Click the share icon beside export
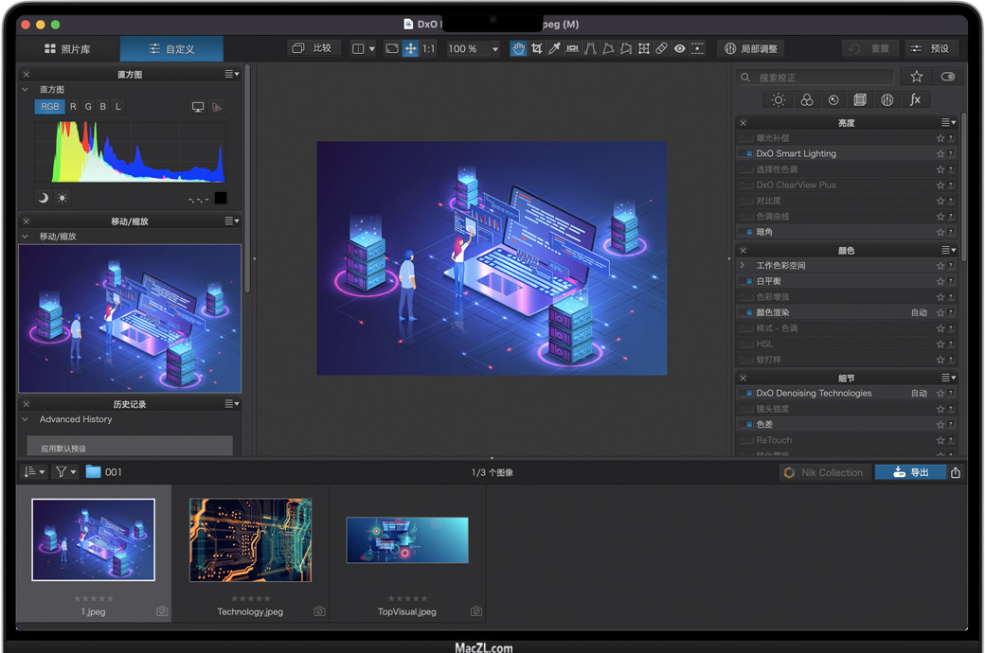Viewport: 985px width, 653px height. 956,472
